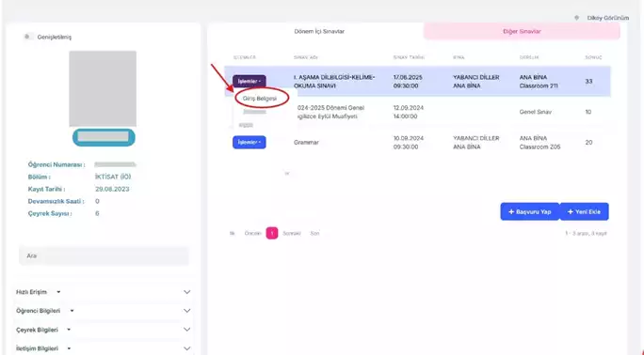644x355 pixels.
Task: Click the Devamsızlık Saati label
Action: (56, 202)
